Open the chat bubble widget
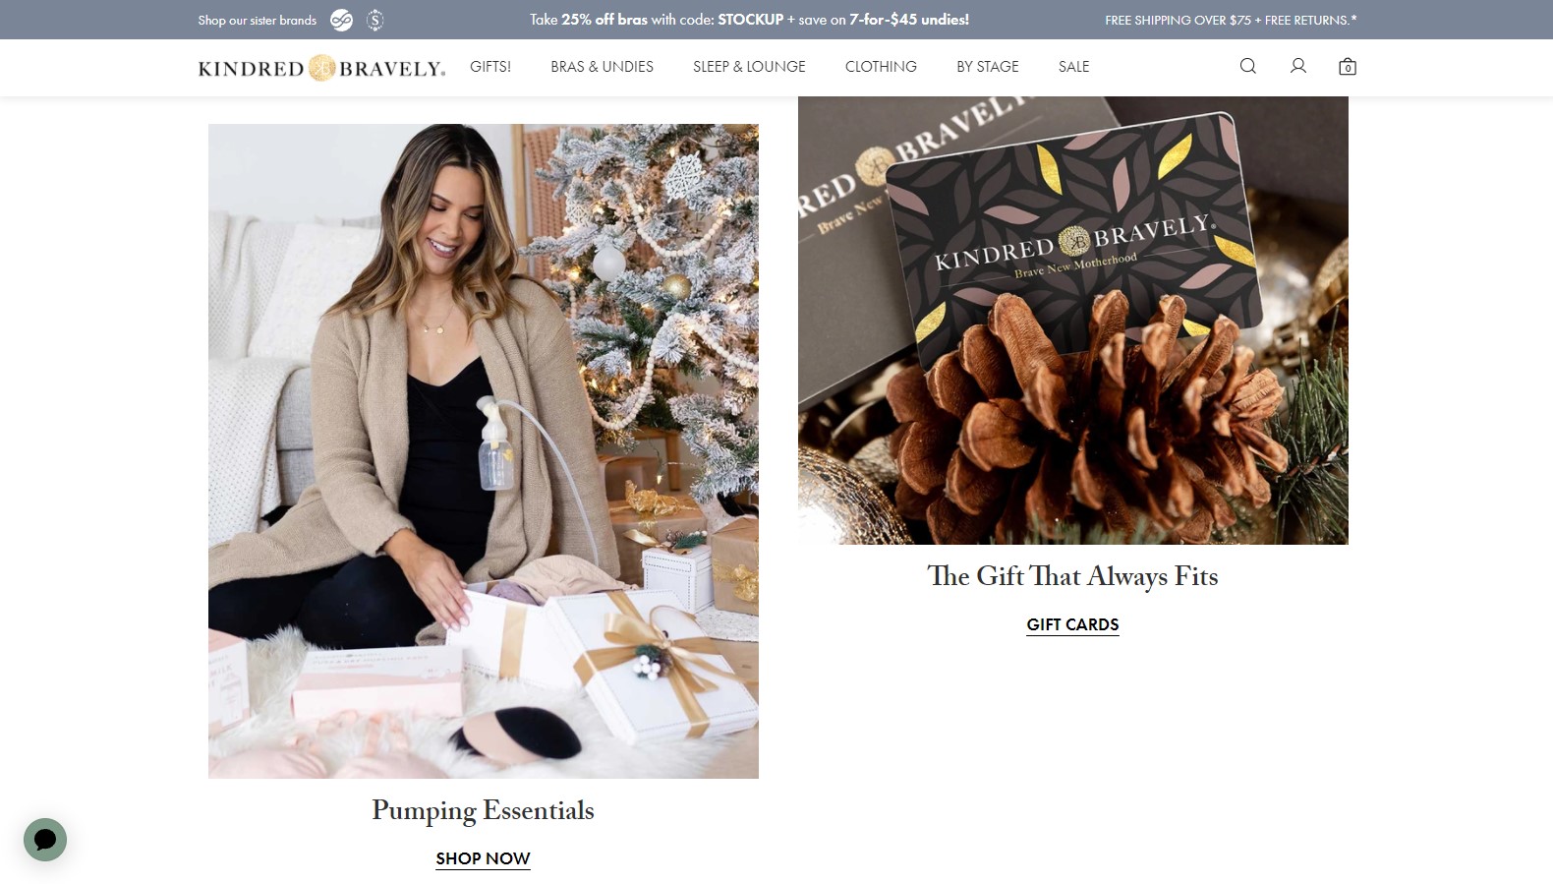Viewport: 1553px width, 884px height. pos(45,840)
